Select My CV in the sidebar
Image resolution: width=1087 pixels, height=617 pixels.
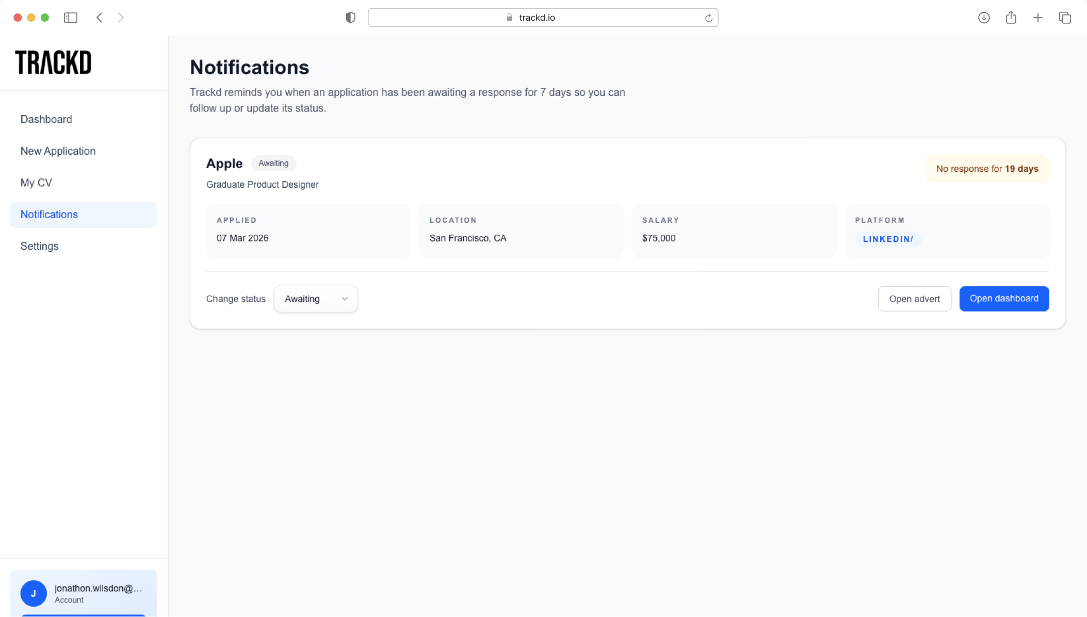[36, 183]
